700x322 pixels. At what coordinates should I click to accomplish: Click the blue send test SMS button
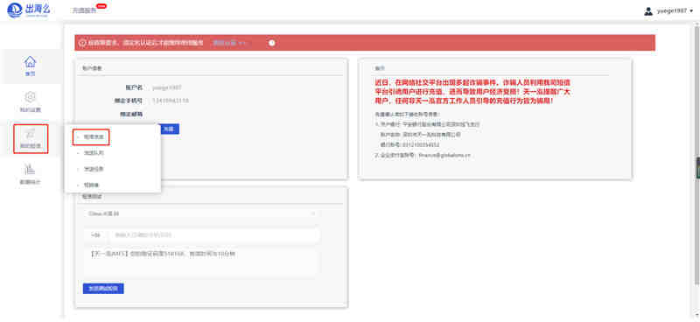click(103, 289)
